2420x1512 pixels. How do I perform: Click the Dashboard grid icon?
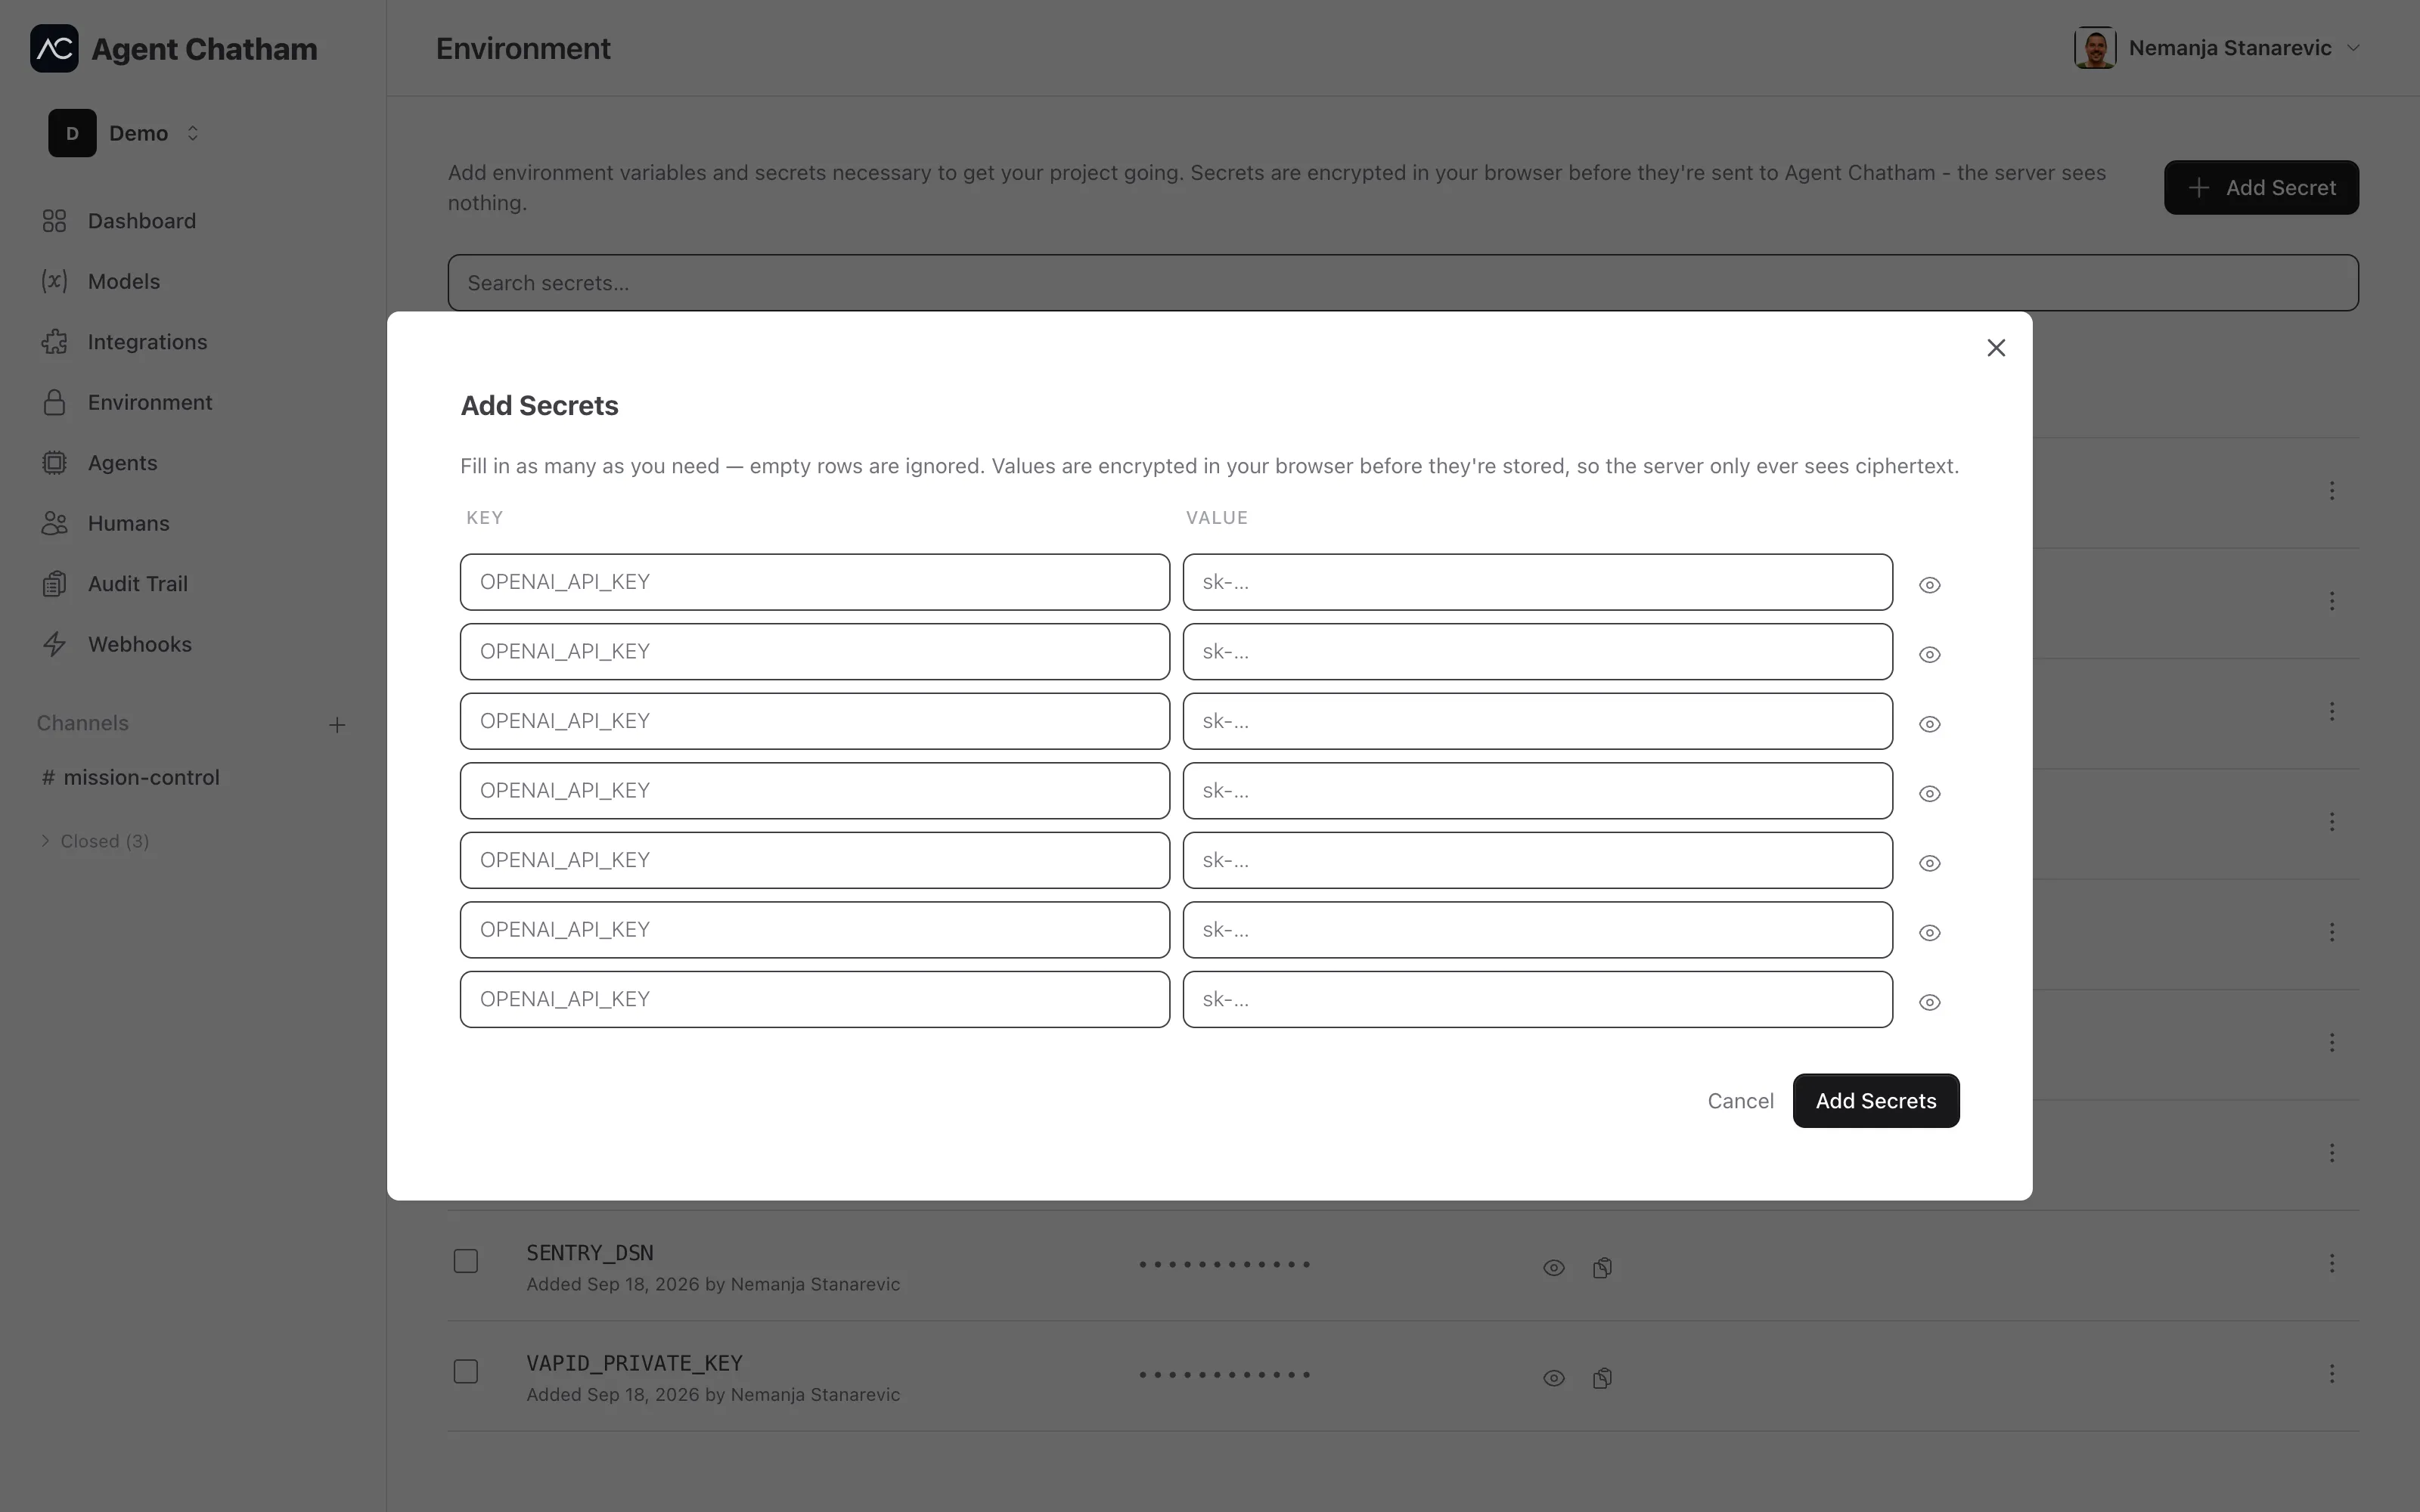point(54,221)
